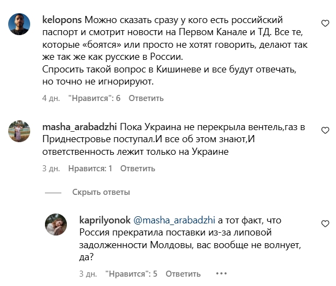This screenshot has height=286, width=336.
Task: Reply to kaprilyonok's comment with "Ответить"
Action: point(183,274)
